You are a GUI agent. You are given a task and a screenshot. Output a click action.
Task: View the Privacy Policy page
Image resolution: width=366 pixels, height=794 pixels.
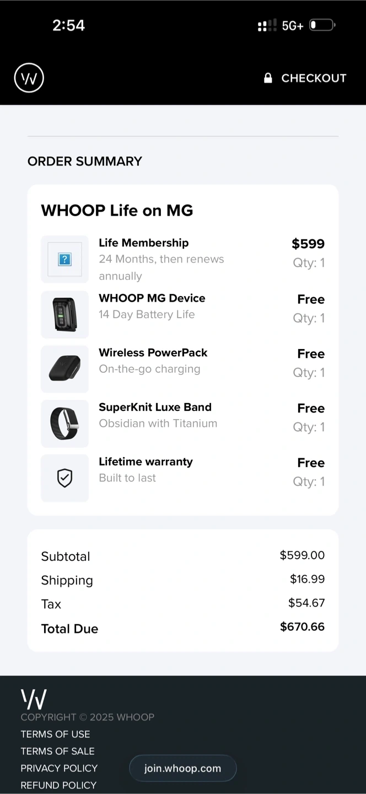tap(59, 768)
